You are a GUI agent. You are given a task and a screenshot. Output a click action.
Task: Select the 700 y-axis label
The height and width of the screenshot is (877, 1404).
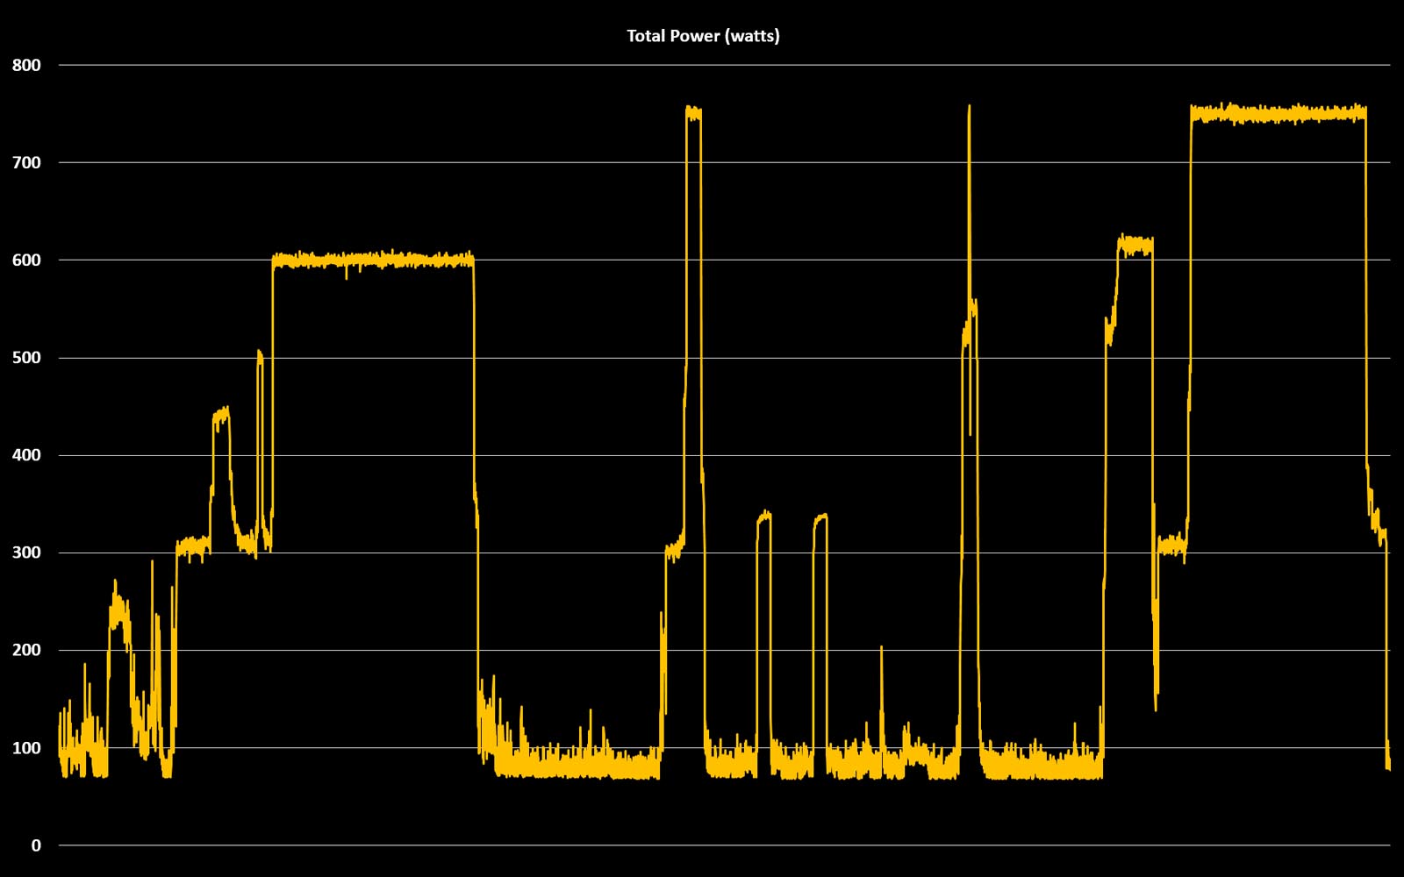[26, 162]
